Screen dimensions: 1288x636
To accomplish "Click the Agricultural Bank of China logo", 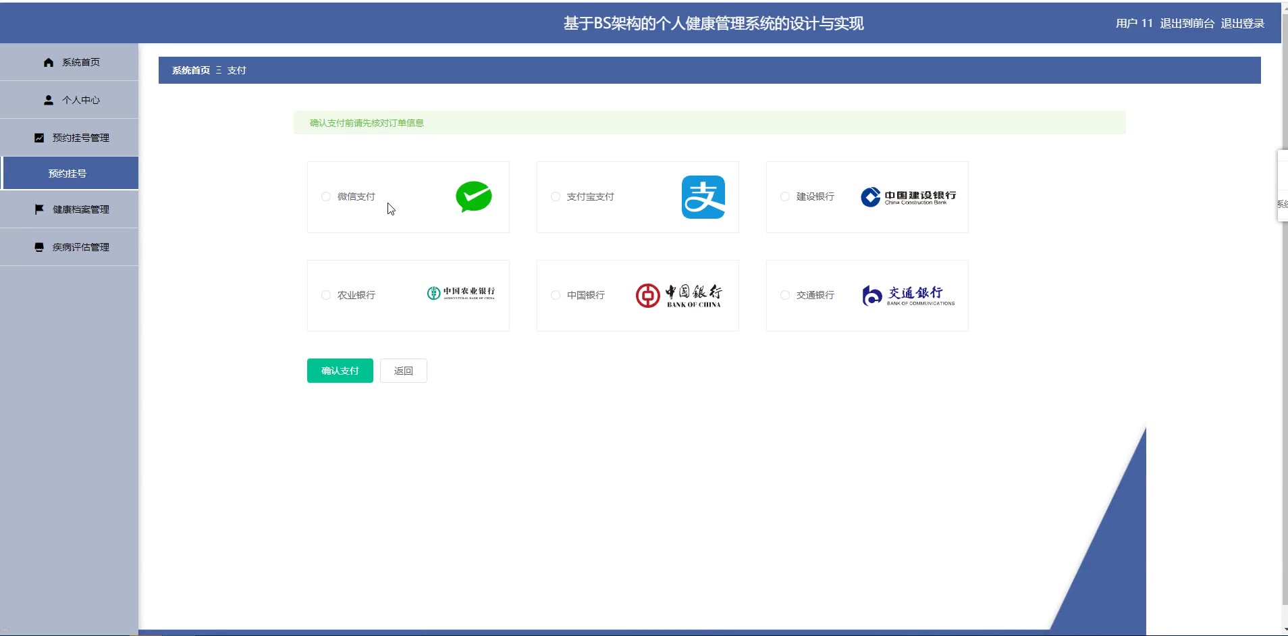I will (x=461, y=293).
